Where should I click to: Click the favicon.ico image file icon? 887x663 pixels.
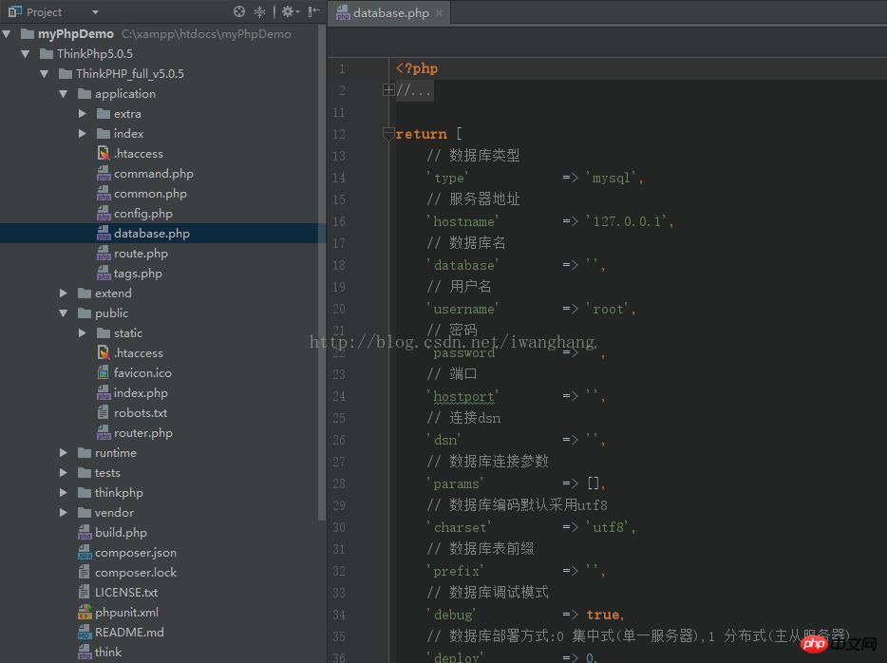pyautogui.click(x=103, y=372)
